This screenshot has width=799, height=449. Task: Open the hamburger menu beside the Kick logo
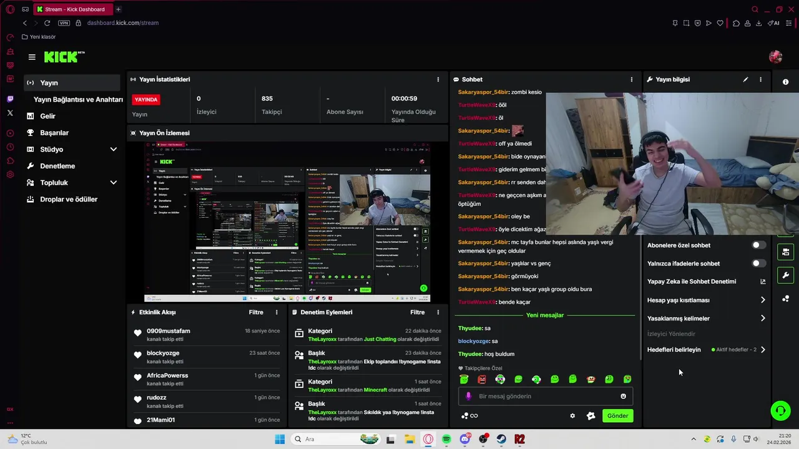(32, 57)
